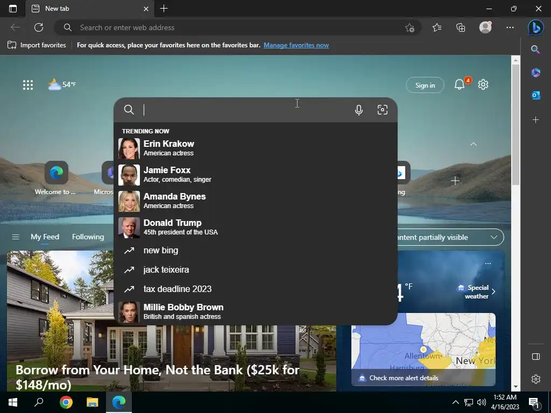Select Millie Bobby Brown suggestion
Image resolution: width=551 pixels, height=413 pixels.
coord(256,312)
